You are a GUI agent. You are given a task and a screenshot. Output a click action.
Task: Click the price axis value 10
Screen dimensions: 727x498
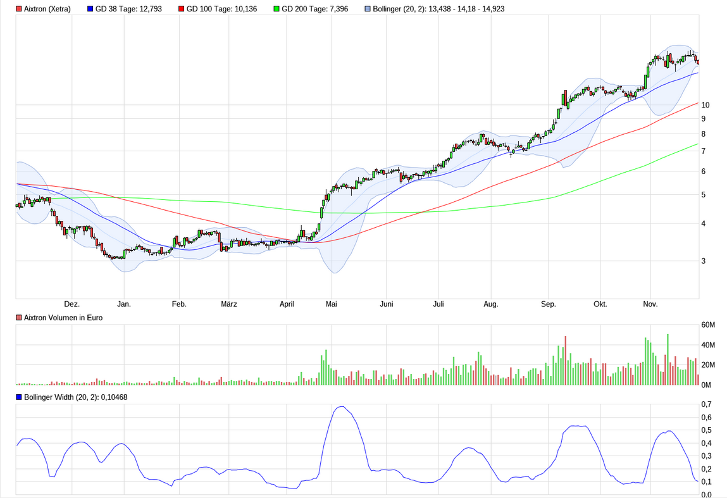705,105
